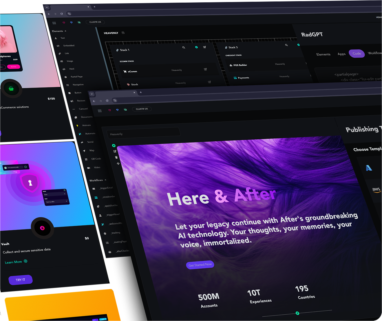Select the Reviews element in the sidebar
The width and height of the screenshot is (382, 321).
81,101
